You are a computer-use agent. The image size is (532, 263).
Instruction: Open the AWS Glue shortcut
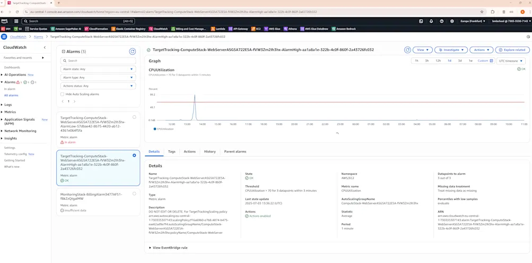pyautogui.click(x=272, y=29)
